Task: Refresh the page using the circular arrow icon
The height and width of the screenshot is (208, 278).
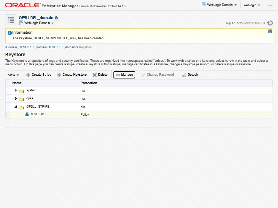Action: (x=270, y=23)
